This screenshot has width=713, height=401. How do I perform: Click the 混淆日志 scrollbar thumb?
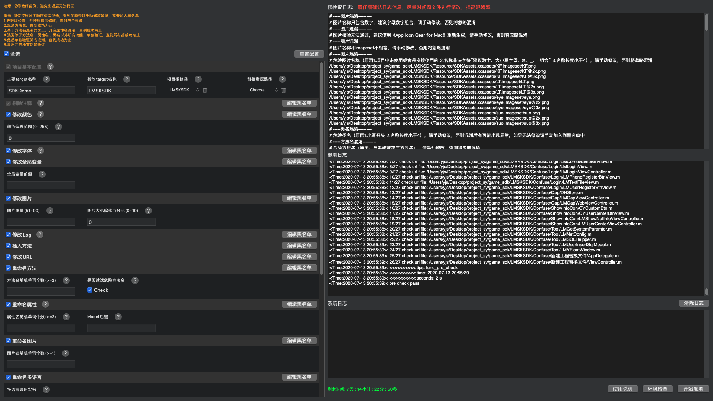coord(706,292)
